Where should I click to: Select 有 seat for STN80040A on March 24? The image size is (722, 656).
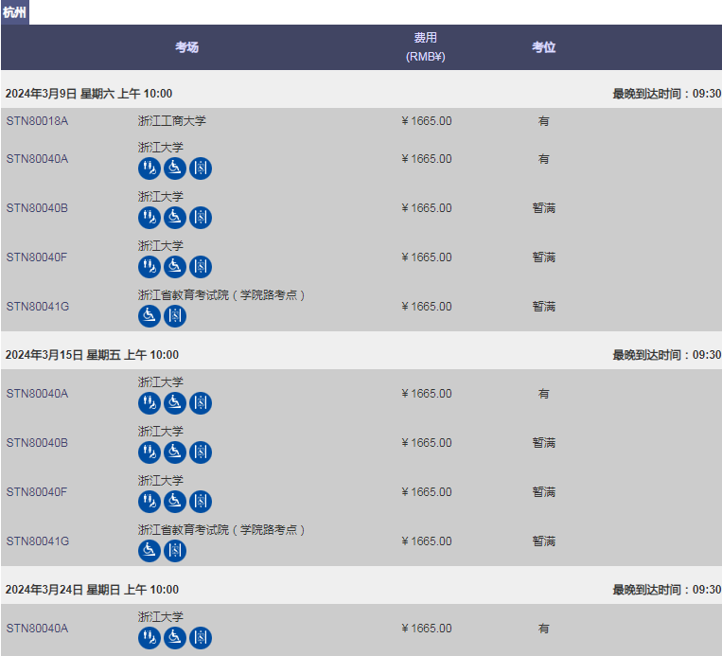click(x=543, y=629)
